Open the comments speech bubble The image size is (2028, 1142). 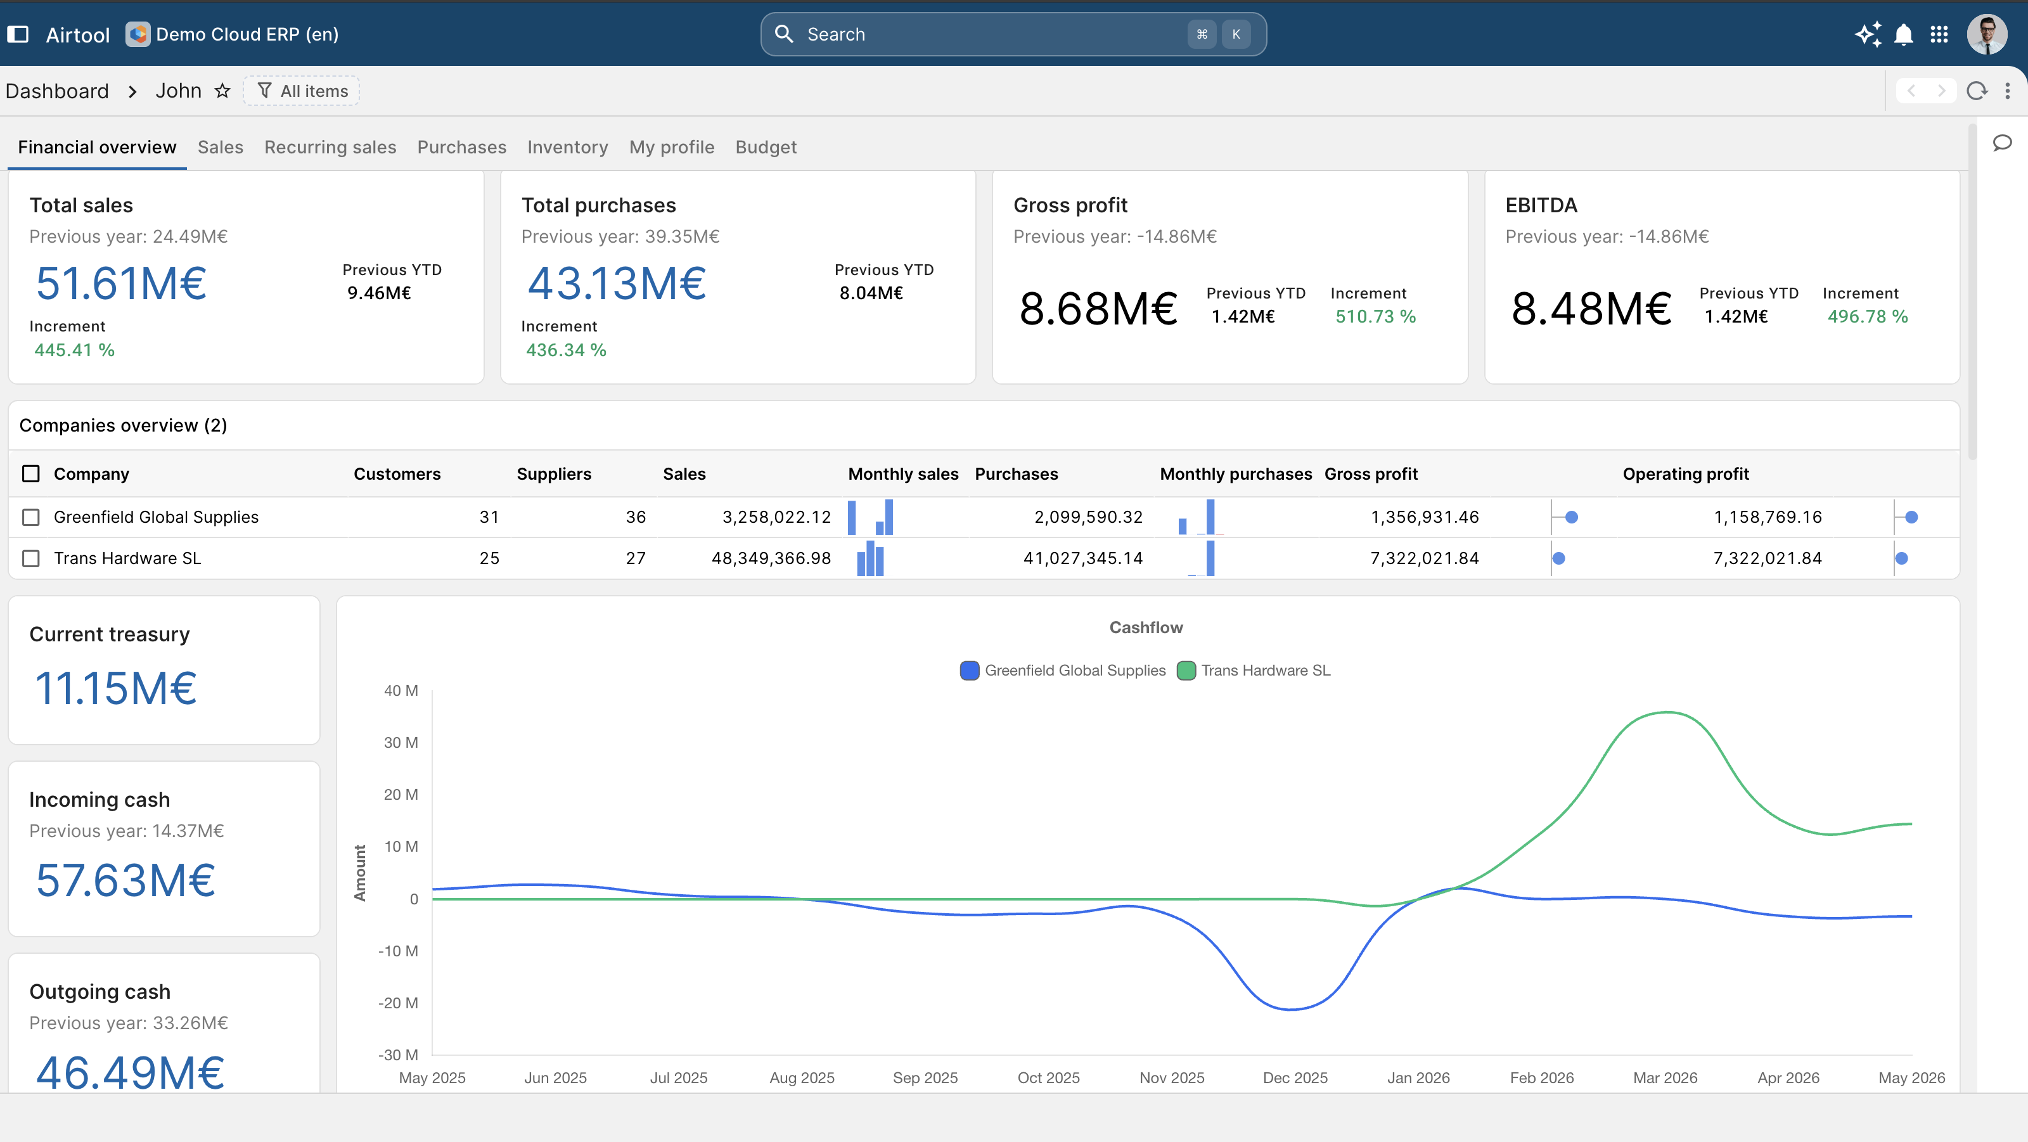2002,143
